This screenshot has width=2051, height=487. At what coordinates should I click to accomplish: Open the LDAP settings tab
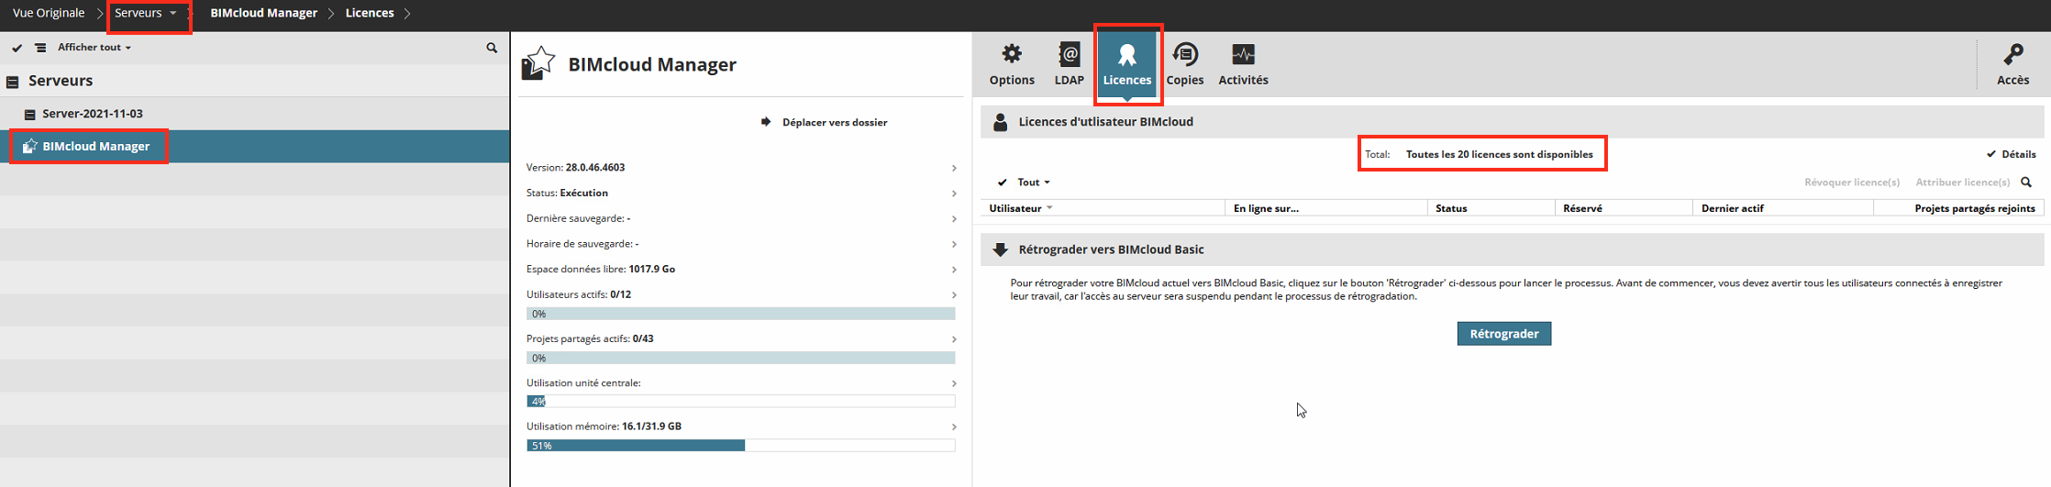point(1069,64)
